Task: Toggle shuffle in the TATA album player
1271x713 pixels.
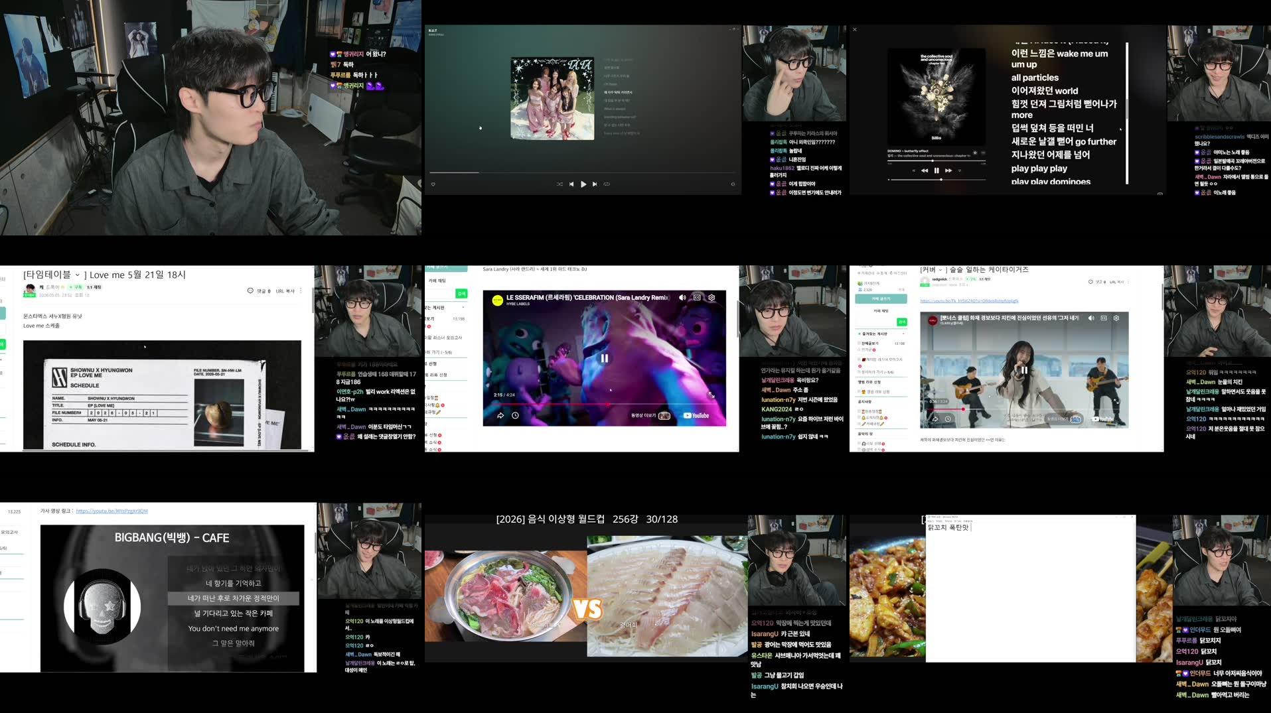Action: (x=560, y=184)
